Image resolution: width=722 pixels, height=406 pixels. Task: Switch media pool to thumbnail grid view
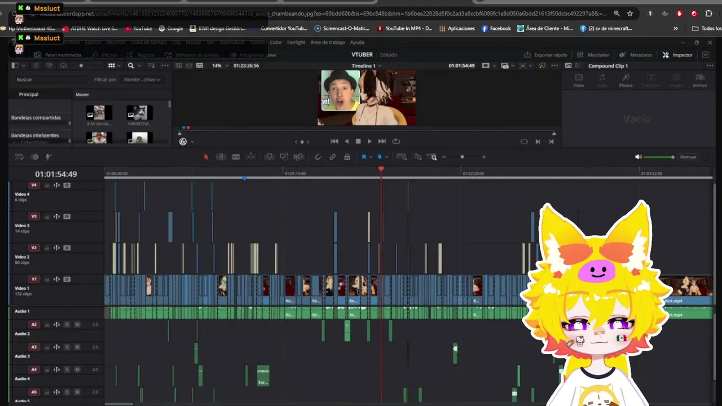(111, 65)
